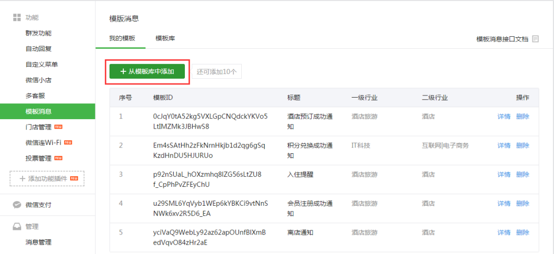The height and width of the screenshot is (254, 554).
Task: View 详情 for 积分兑换成功通知 template
Action: coord(504,145)
